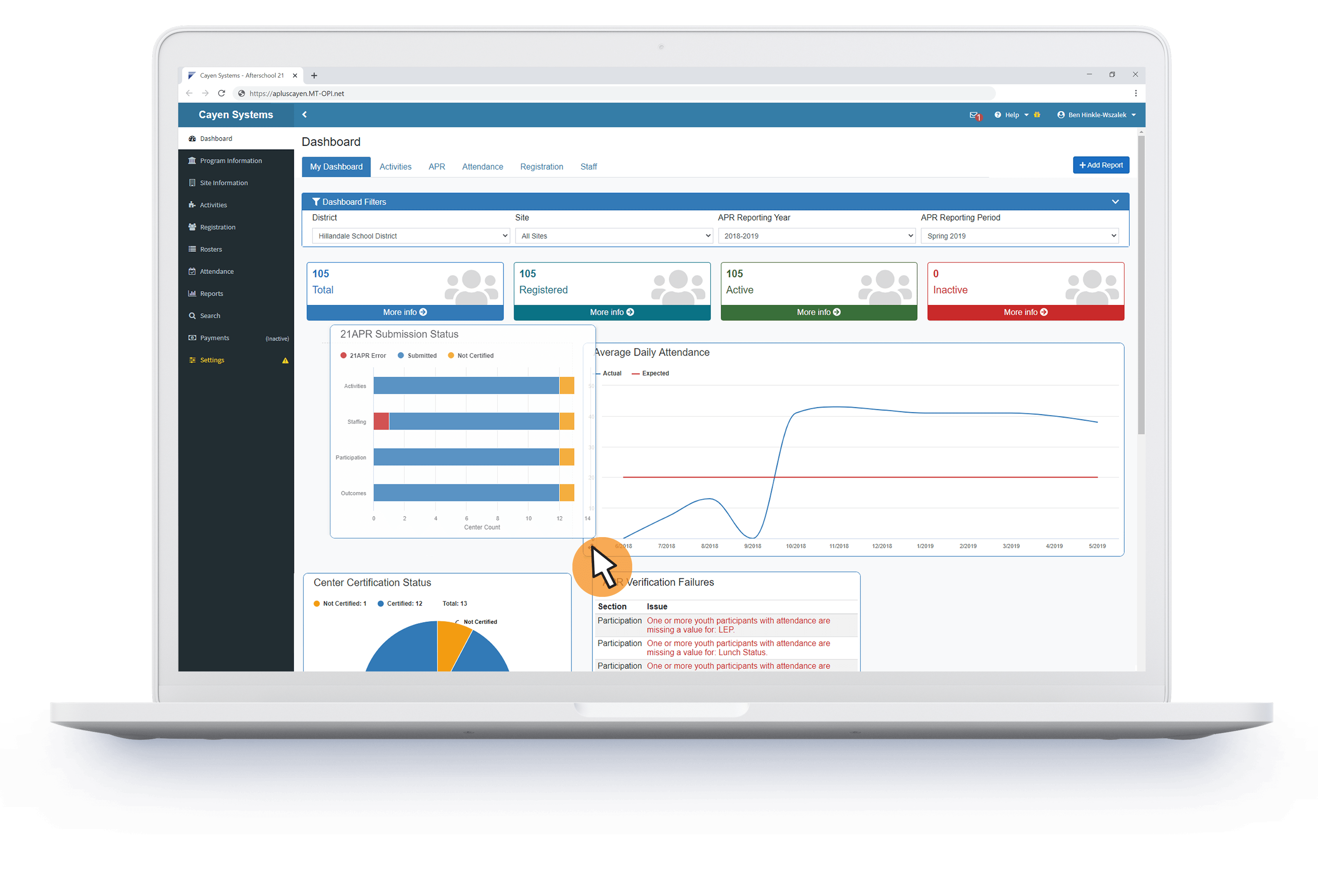The width and height of the screenshot is (1318, 887).
Task: Open Program Information in the sidebar
Action: point(230,161)
